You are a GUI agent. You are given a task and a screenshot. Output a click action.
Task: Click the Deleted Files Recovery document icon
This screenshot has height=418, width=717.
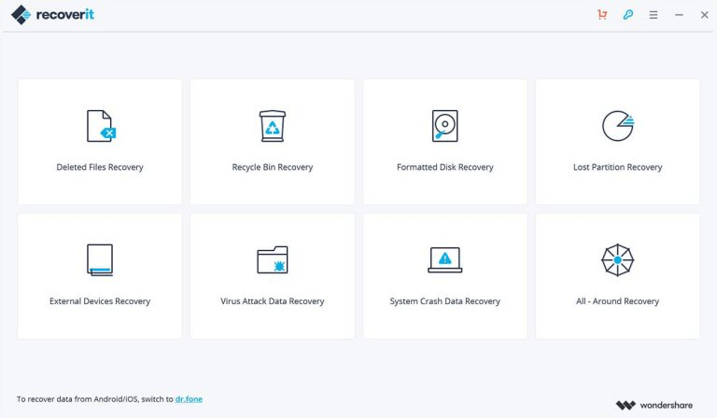[101, 126]
